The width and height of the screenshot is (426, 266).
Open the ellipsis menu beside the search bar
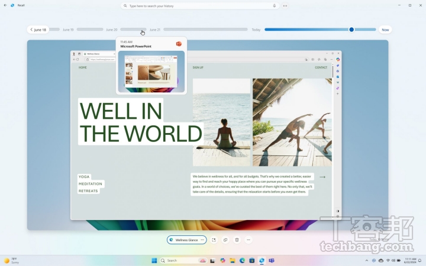pos(285,6)
